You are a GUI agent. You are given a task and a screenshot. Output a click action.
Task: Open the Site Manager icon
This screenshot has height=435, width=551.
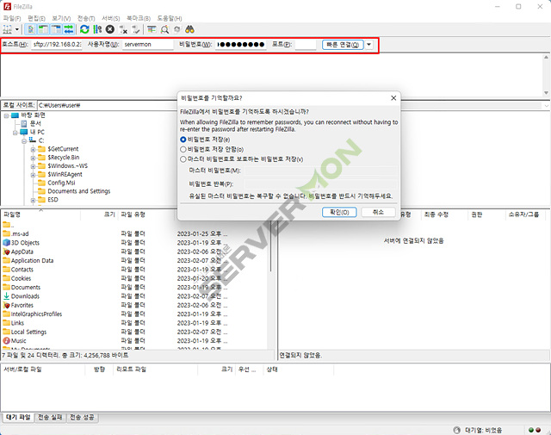[x=8, y=29]
